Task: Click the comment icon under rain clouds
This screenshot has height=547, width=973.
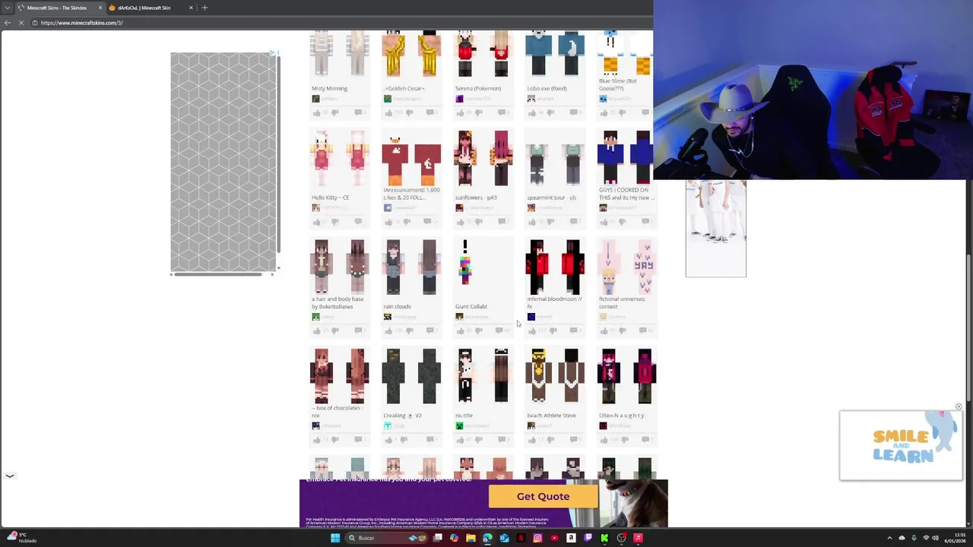Action: 430,330
